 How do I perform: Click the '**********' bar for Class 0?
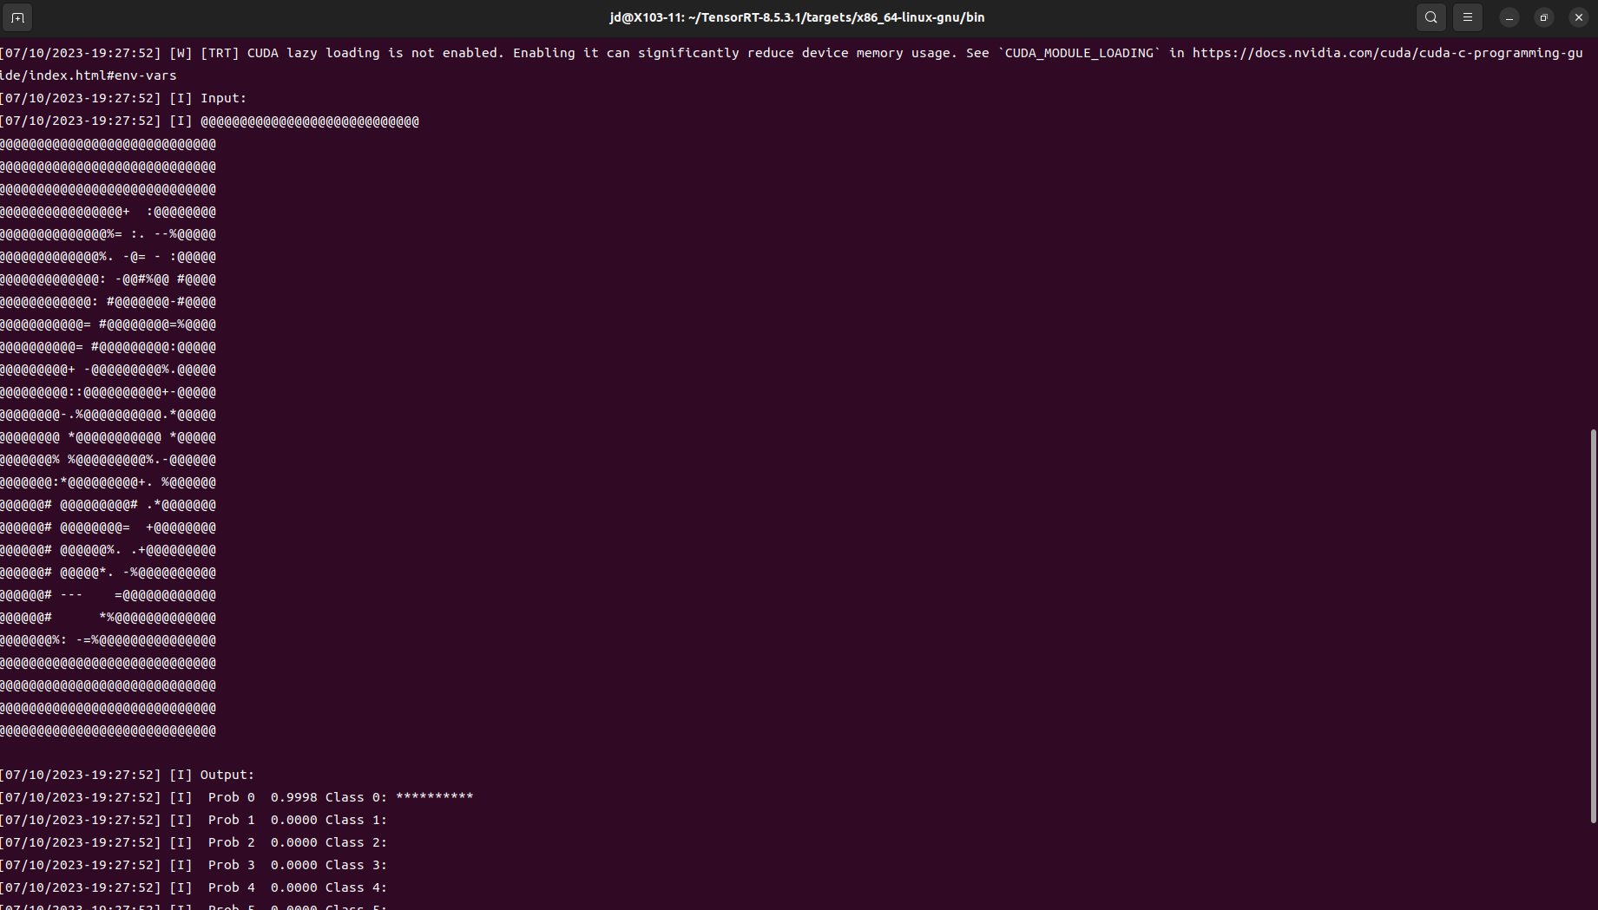[x=435, y=796]
